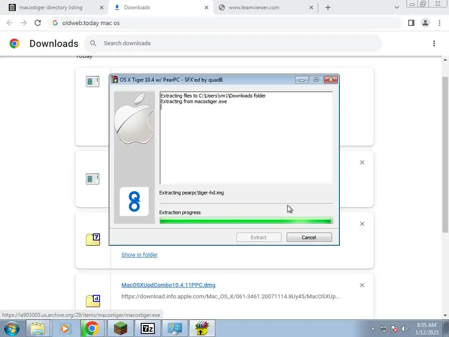449x337 pixels.
Task: Click the disabled Extract button
Action: [x=259, y=237]
